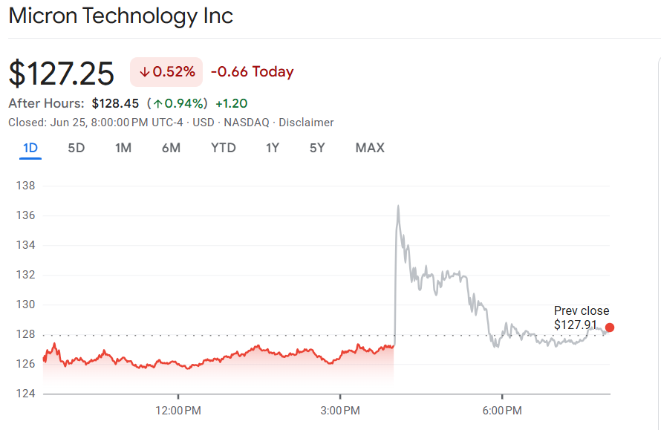Viewport: 661px width, 430px height.
Task: Click the after-hours price $128.45
Action: 115,103
